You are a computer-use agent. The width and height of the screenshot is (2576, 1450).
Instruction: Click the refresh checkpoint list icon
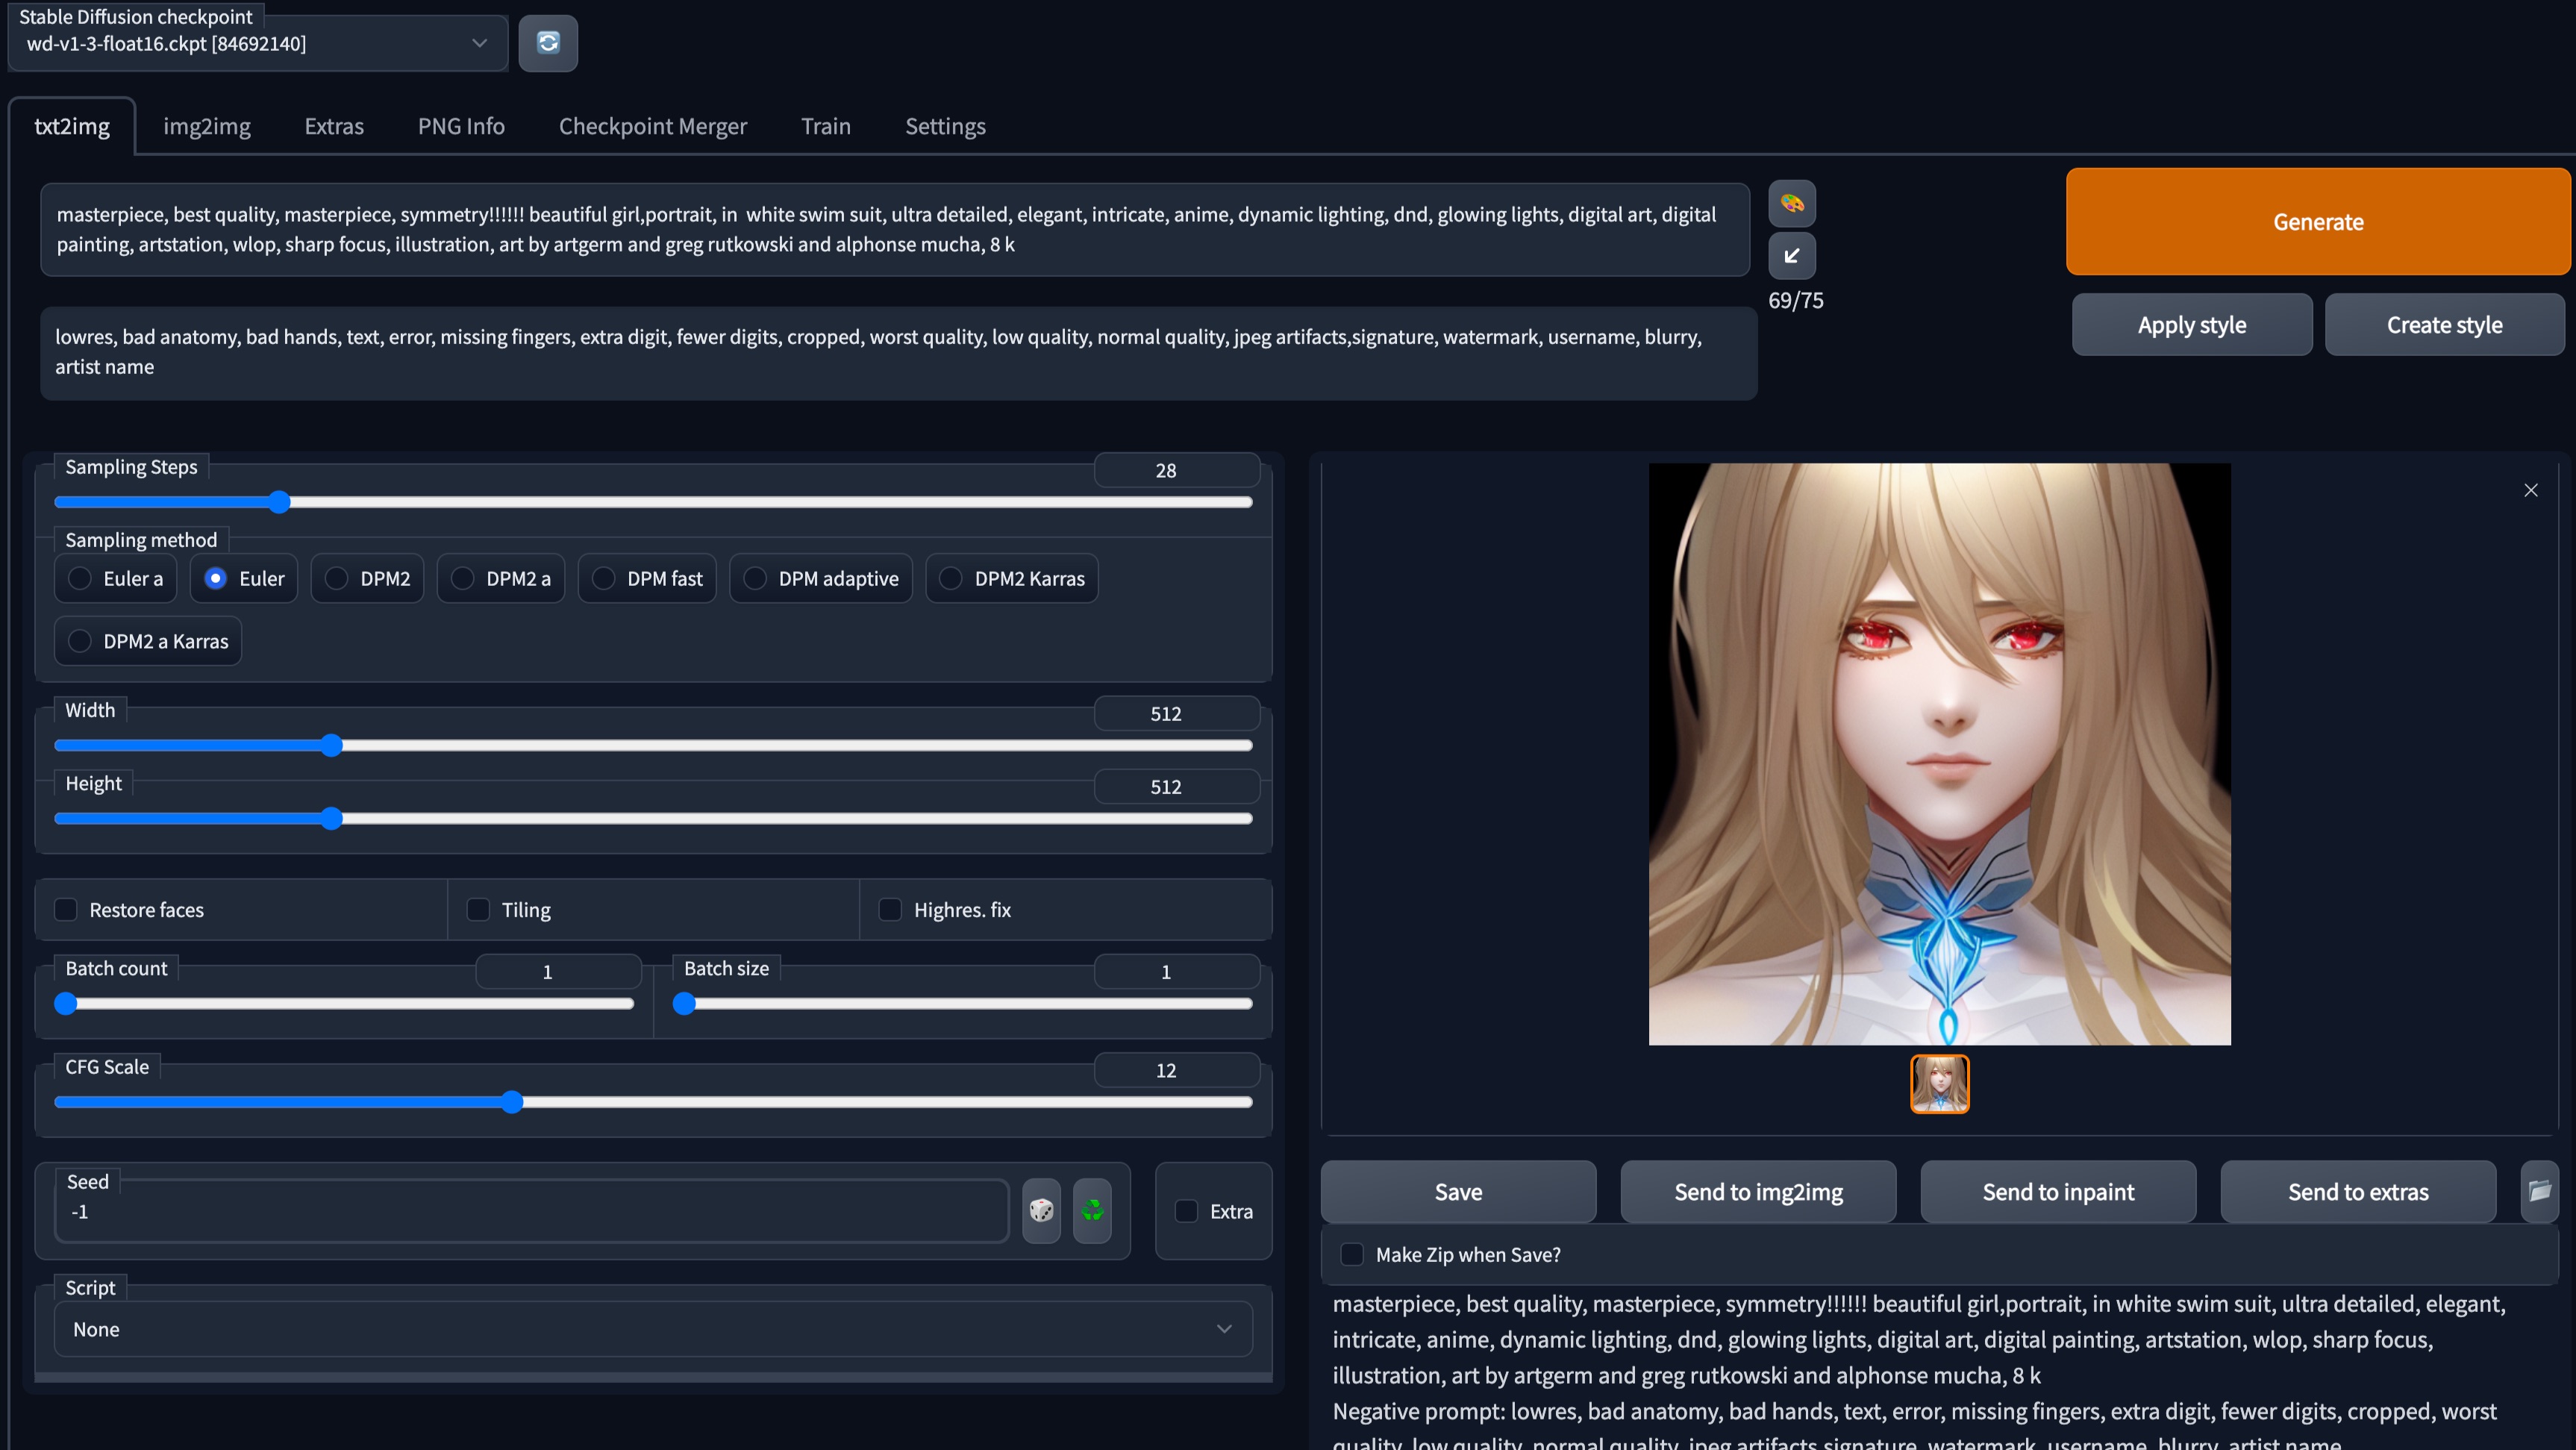pos(548,43)
